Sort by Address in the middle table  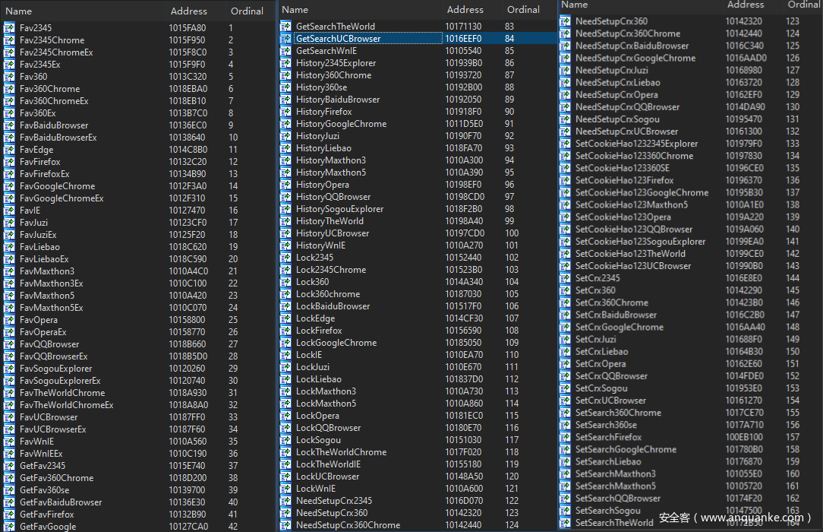465,10
